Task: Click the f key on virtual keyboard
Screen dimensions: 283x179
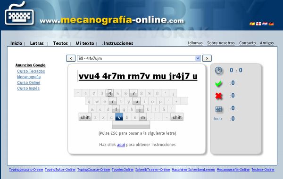Action: point(116,109)
